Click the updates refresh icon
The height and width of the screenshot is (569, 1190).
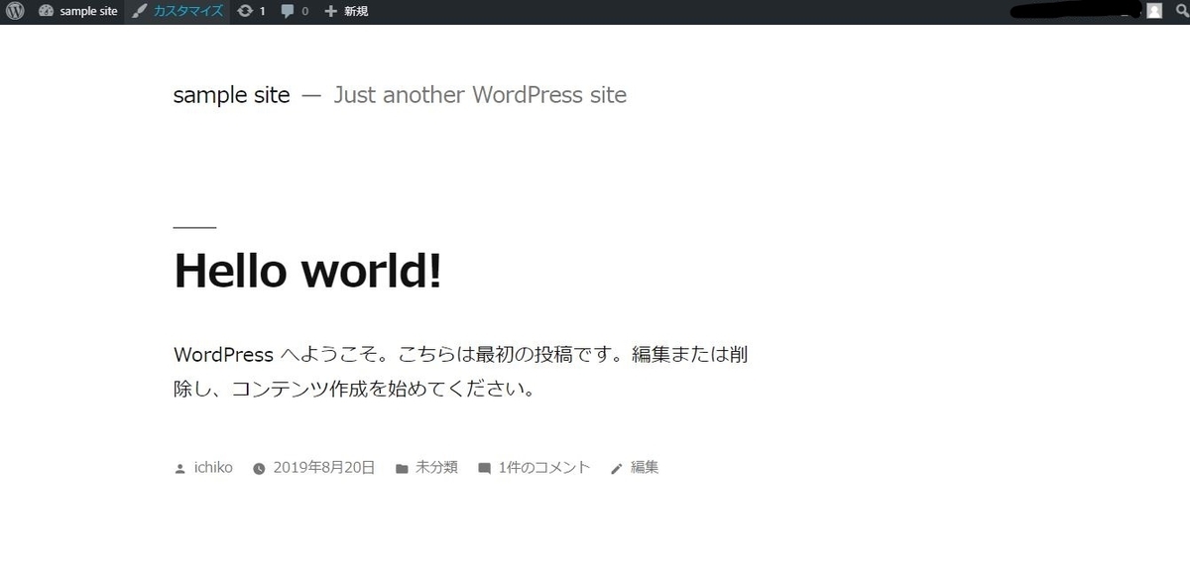[x=245, y=12]
